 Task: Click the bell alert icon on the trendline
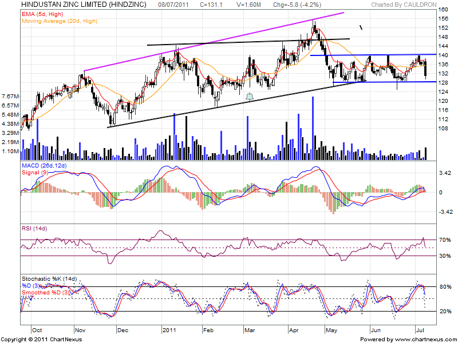248,97
